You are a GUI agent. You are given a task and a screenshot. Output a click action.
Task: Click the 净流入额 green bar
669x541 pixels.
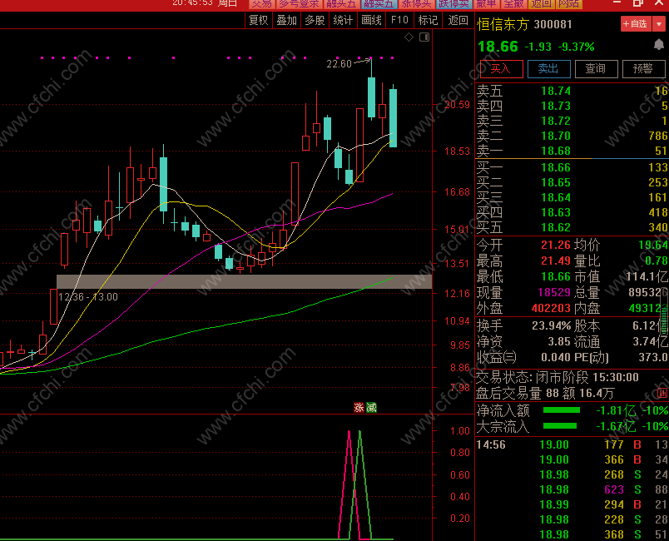562,410
